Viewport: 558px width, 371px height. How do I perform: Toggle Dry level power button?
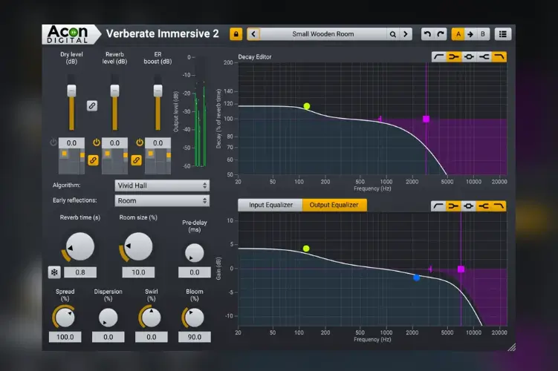pos(53,142)
